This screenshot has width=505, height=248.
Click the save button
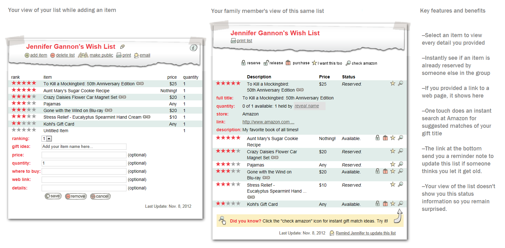(53, 196)
